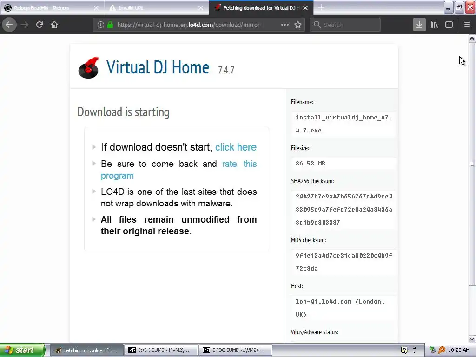Open second 7-Zip C:\DOCUME~1 taskbar window
The height and width of the screenshot is (357, 476).
[235, 350]
